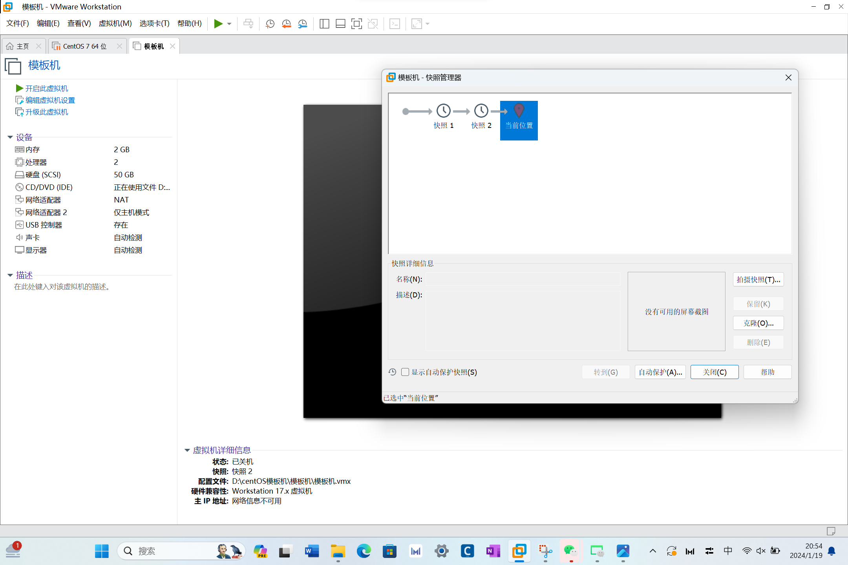Click the console view toolbar icon
848x565 pixels.
[395, 24]
